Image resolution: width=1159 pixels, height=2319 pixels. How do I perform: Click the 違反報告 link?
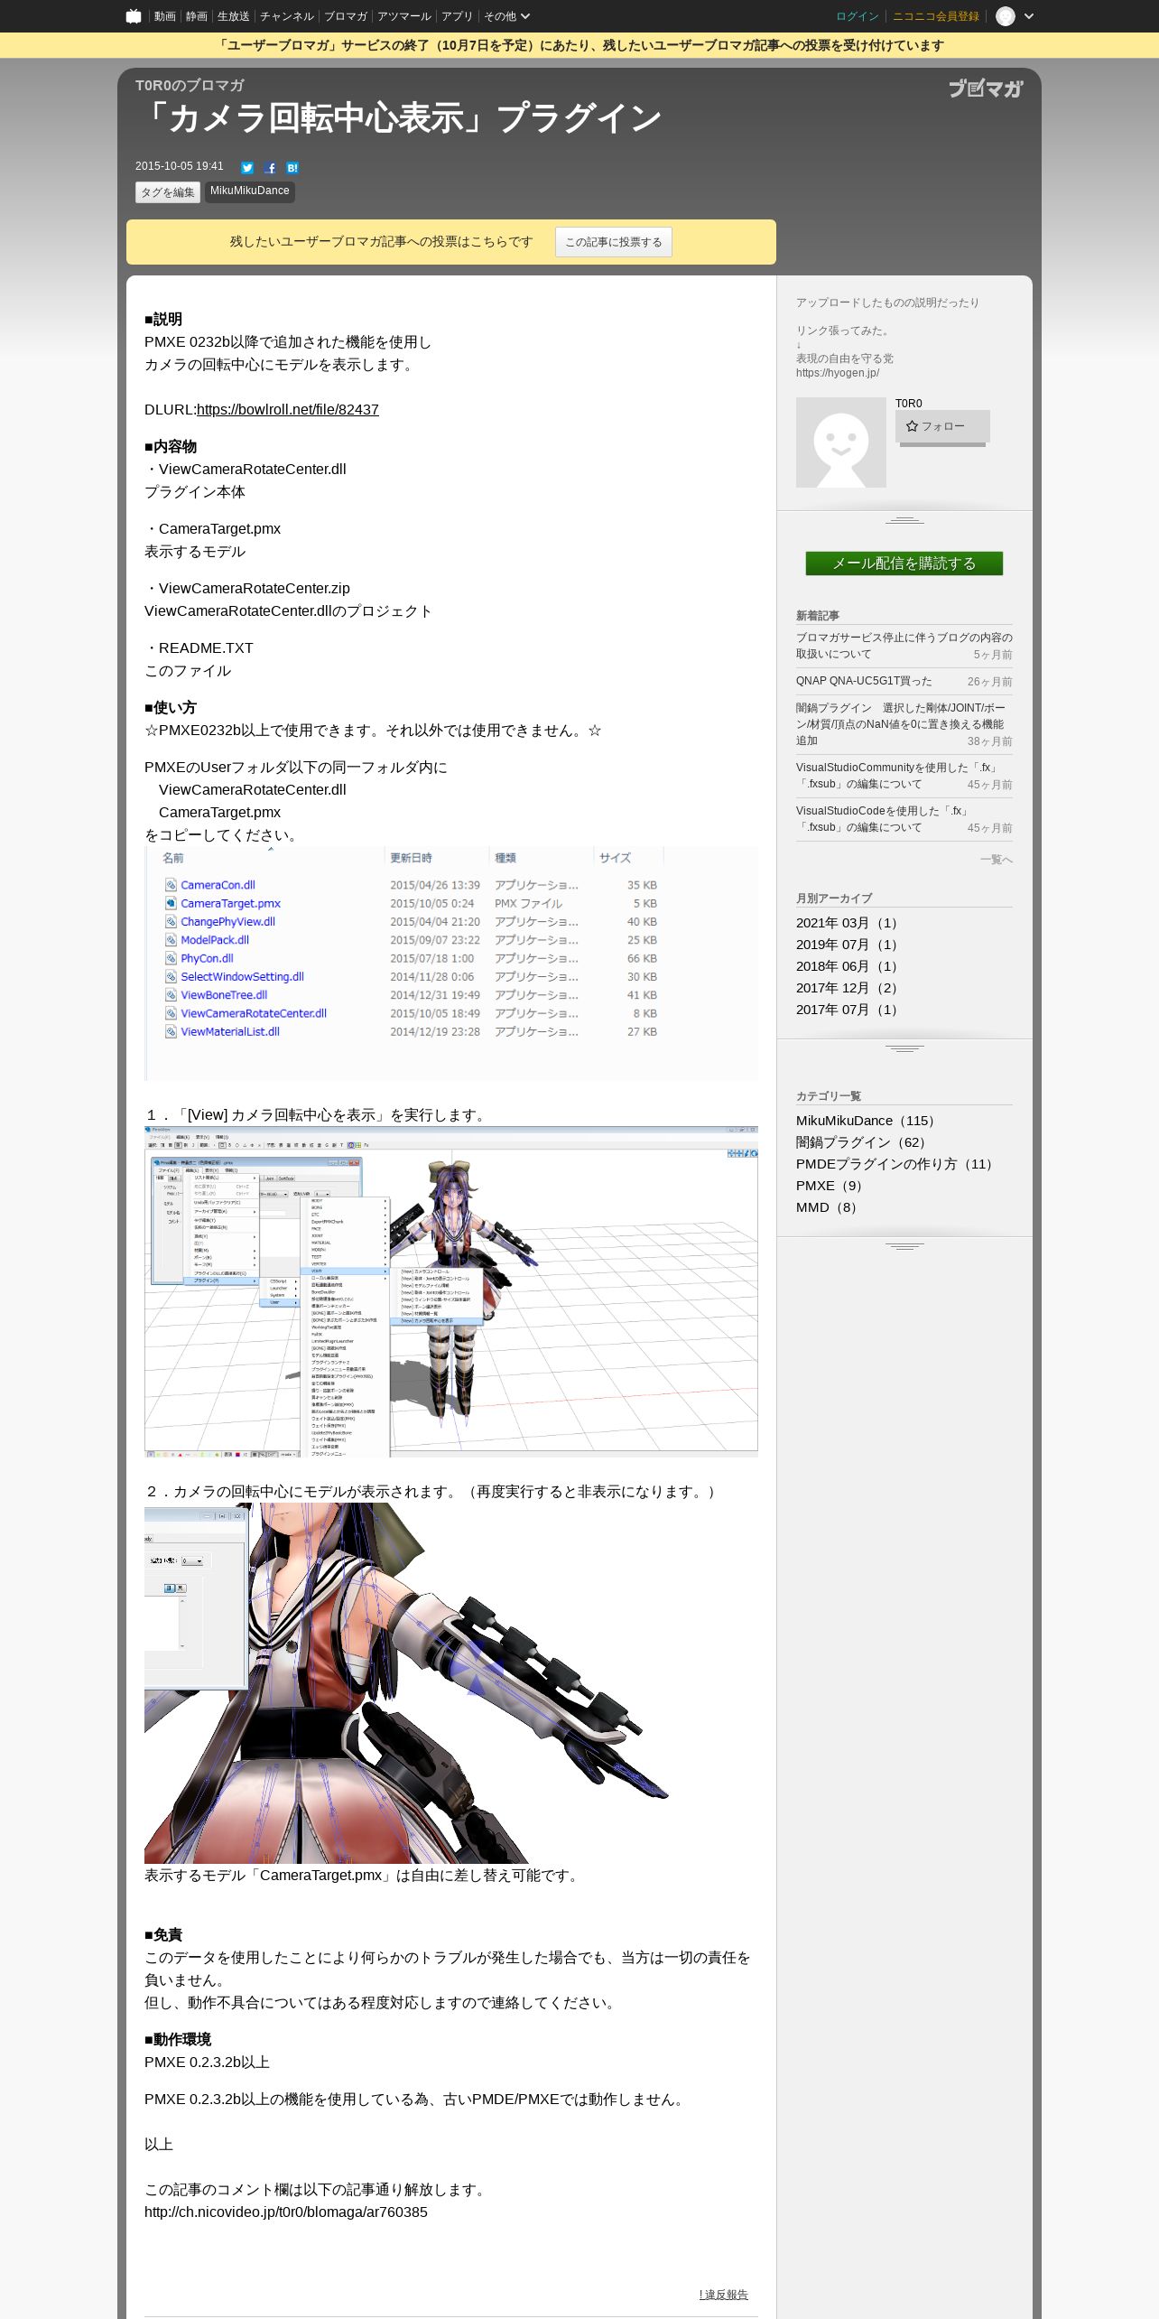pyautogui.click(x=724, y=2295)
